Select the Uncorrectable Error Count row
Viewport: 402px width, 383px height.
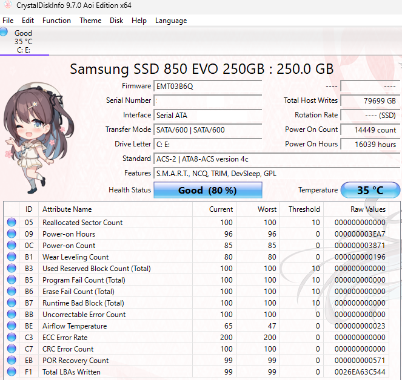84,315
